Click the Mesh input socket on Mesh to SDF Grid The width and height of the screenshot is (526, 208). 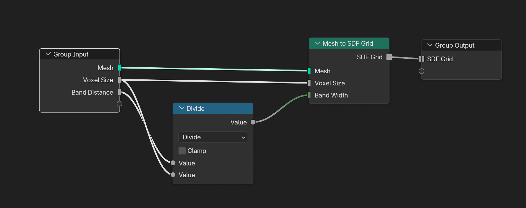point(309,71)
